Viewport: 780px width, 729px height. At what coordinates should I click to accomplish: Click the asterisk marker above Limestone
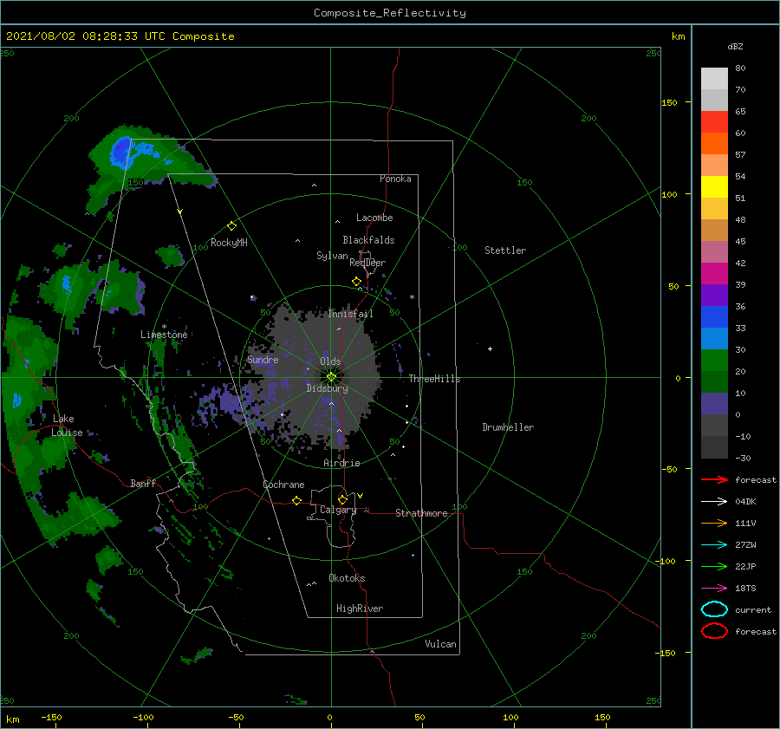164,327
